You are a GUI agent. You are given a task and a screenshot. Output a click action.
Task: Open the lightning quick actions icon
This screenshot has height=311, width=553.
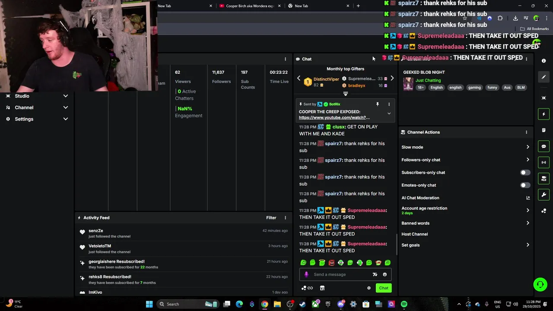click(543, 114)
